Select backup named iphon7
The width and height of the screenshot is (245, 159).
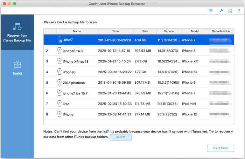(68, 40)
